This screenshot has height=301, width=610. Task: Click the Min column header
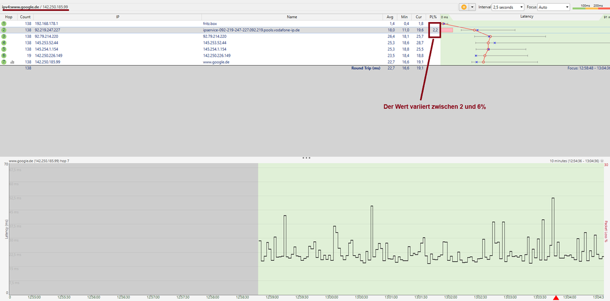click(404, 17)
